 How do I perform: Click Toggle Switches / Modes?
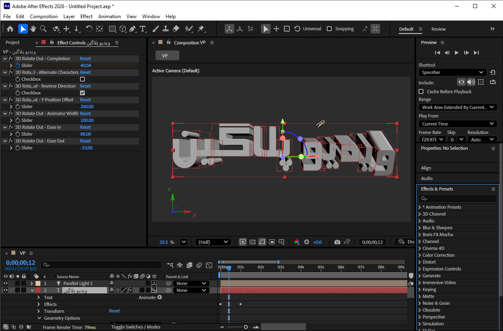coord(136,327)
